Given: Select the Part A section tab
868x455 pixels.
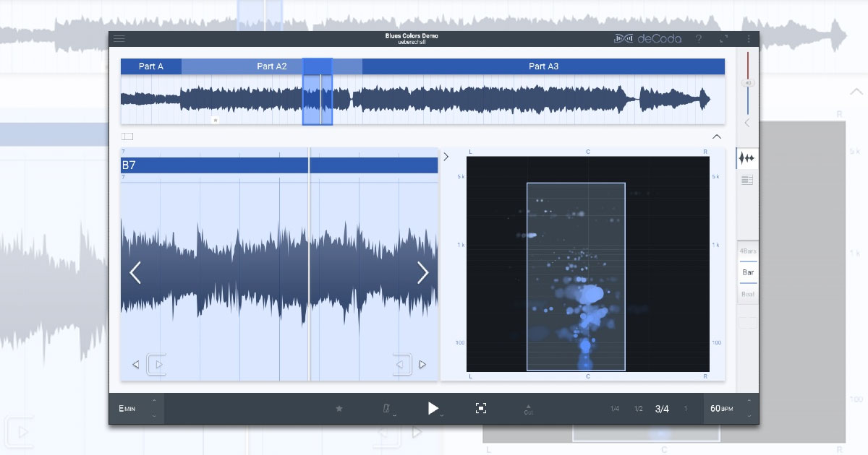Looking at the screenshot, I should [150, 66].
